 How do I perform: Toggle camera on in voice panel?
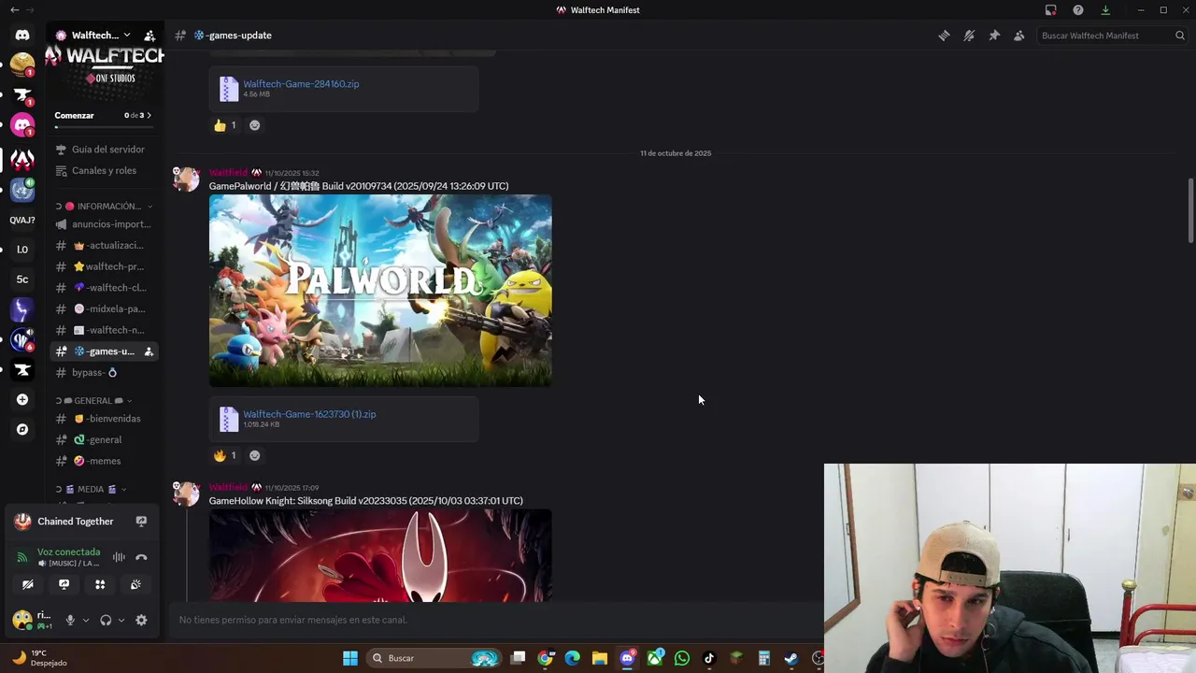point(28,584)
